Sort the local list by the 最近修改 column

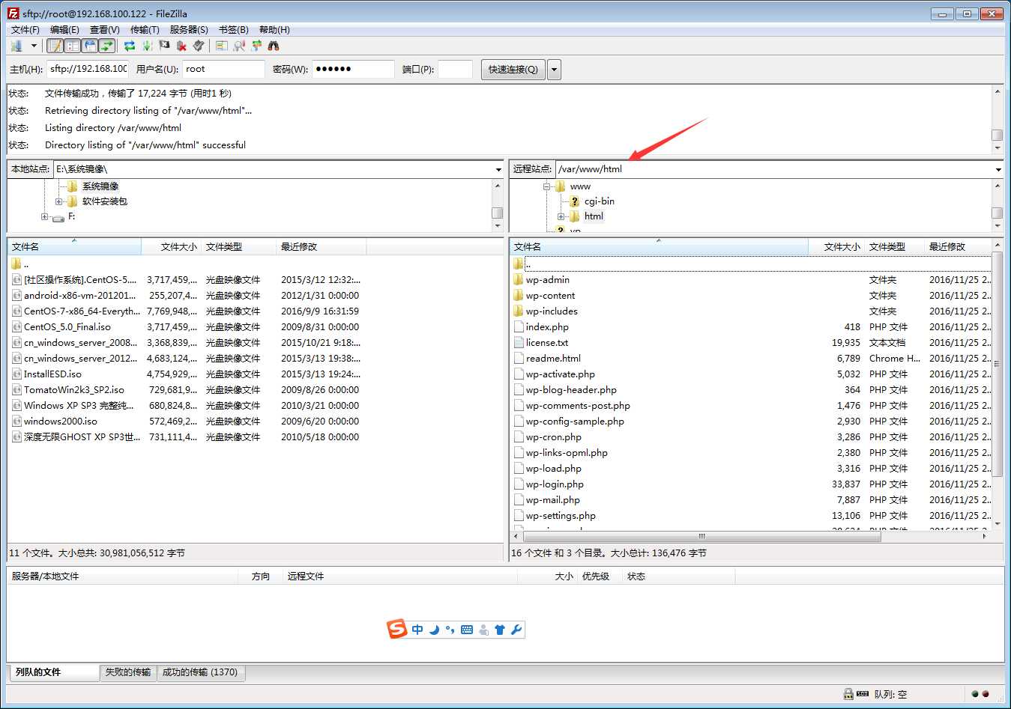click(x=322, y=247)
